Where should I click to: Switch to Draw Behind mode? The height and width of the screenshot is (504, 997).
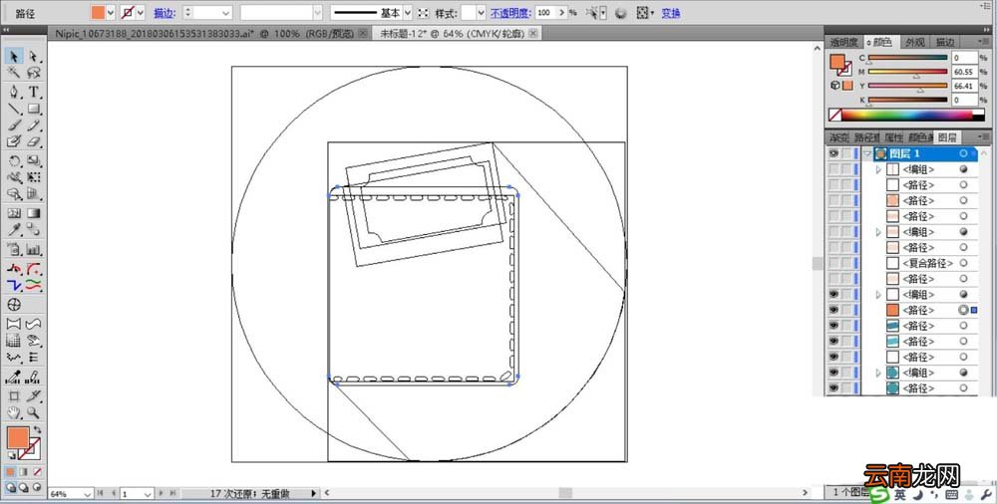(x=24, y=488)
